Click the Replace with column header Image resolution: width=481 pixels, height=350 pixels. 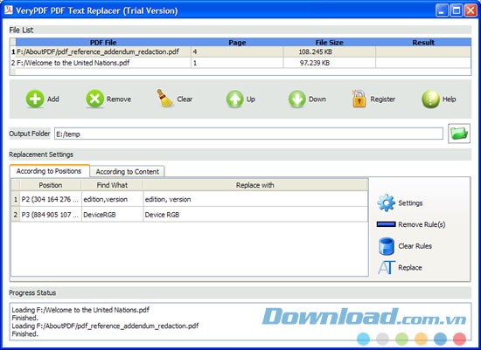pos(255,185)
